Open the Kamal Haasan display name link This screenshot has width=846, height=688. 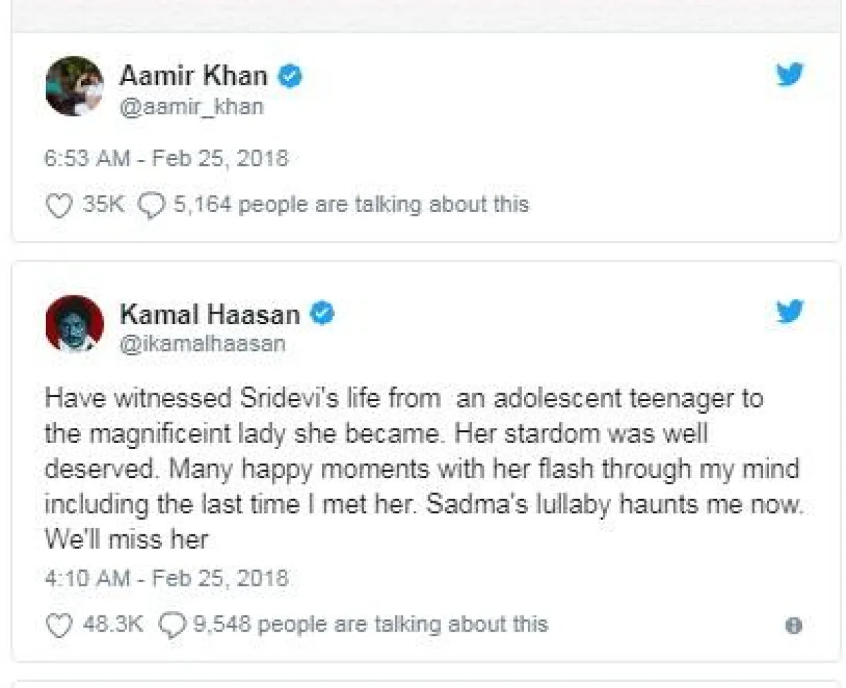pos(209,314)
